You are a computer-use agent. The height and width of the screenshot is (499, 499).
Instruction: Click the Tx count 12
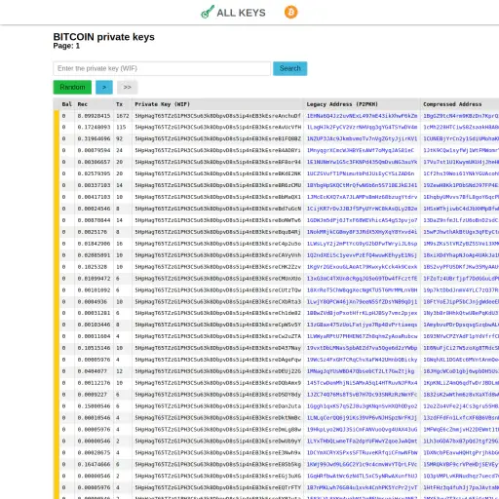[120, 371]
